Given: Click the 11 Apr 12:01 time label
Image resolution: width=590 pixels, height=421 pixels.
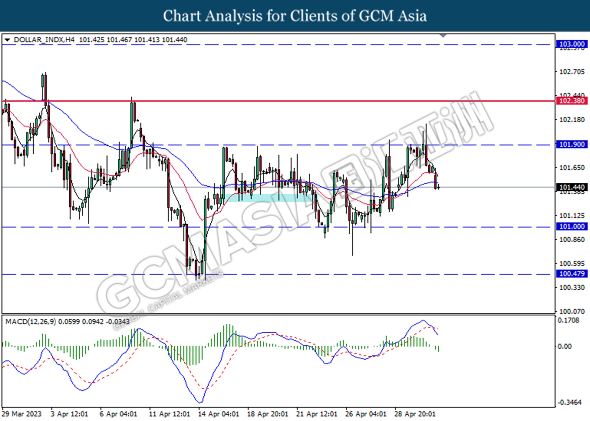Looking at the screenshot, I should click(x=169, y=414).
